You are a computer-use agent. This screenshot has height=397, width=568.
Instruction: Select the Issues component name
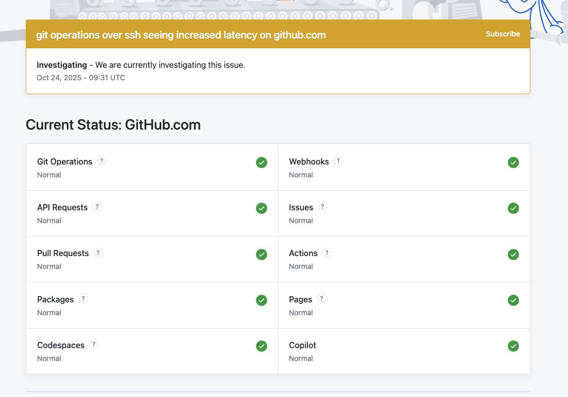click(x=301, y=208)
